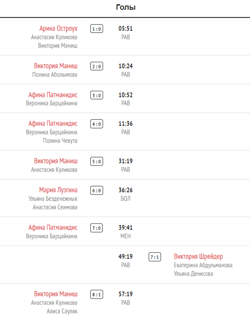
Task: Open Ульяна Денисова player link
Action: [x=193, y=274]
